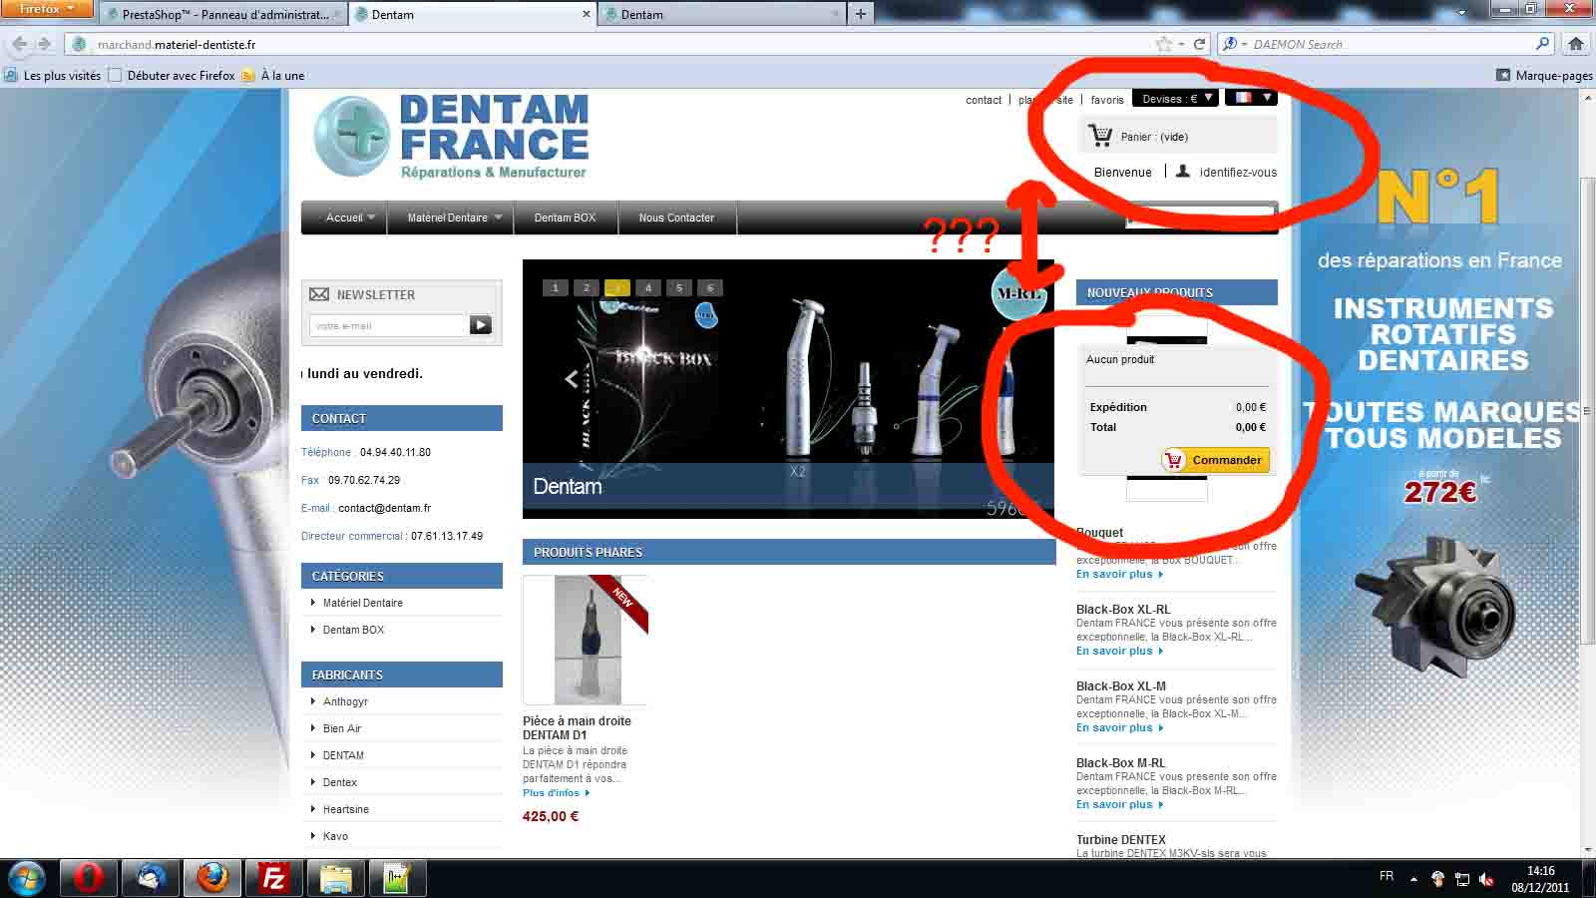
Task: Close the active Dentam tab
Action: click(586, 15)
